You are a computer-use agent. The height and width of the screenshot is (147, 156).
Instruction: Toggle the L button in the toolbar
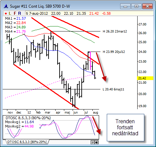coord(10,13)
